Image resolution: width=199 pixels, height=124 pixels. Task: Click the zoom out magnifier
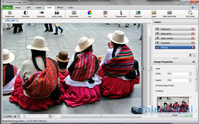[x=18, y=116]
